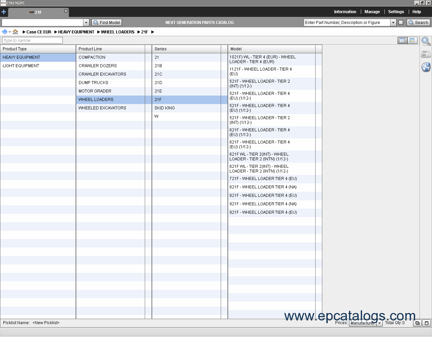
Task: Select model 721F - WHEEL LOADER TIER 4 (EU)
Action: click(272, 179)
